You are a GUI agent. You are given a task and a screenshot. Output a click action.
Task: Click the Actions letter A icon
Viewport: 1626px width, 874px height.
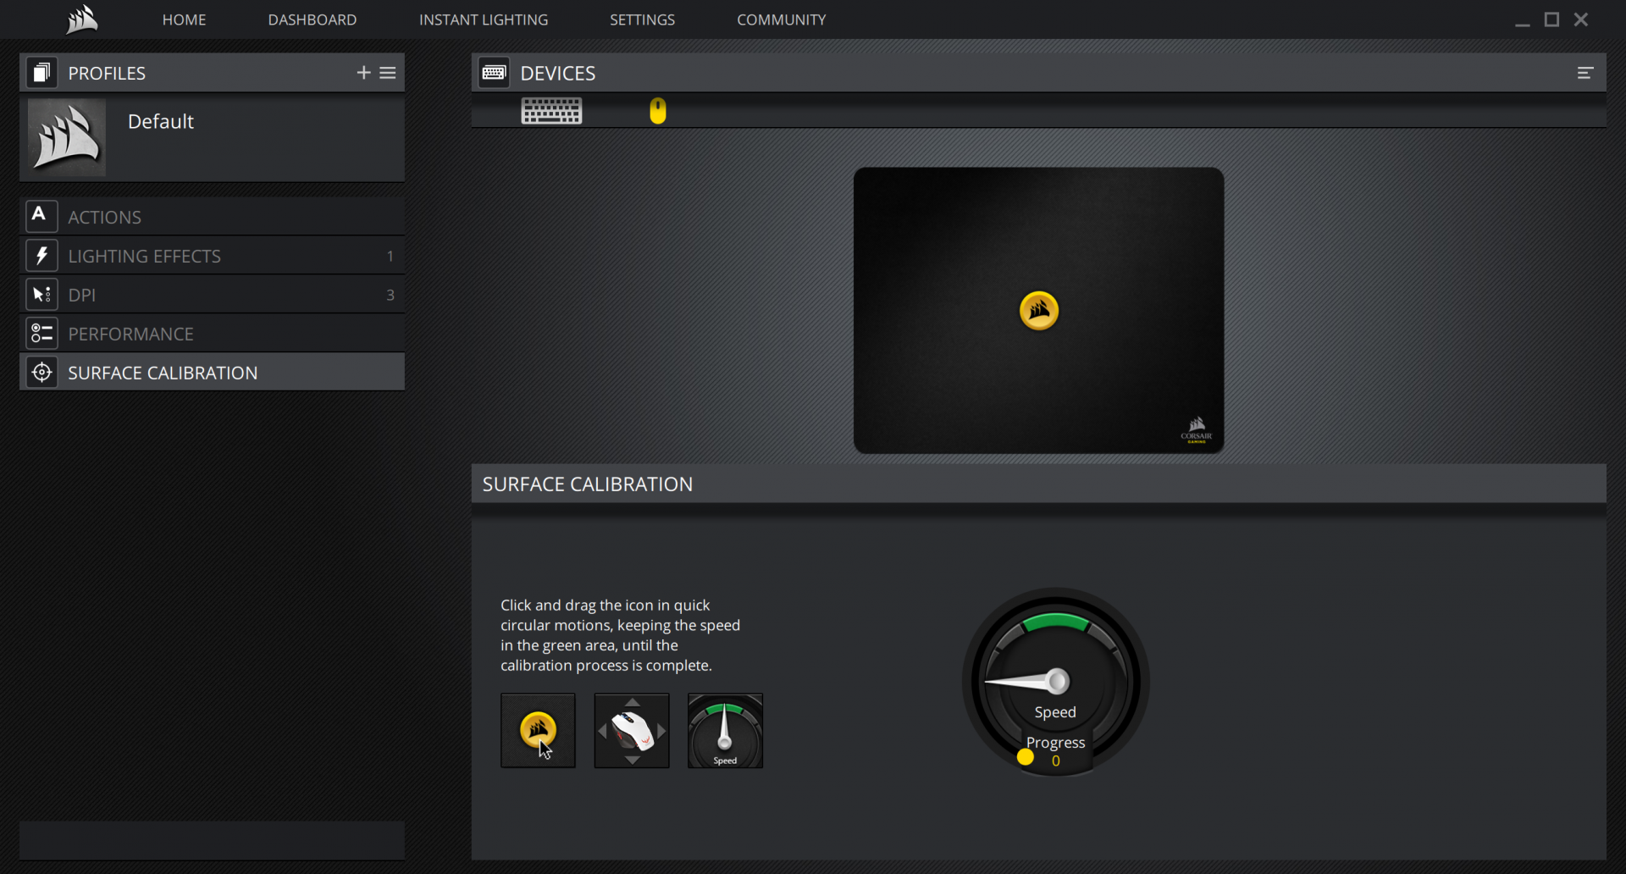tap(41, 216)
